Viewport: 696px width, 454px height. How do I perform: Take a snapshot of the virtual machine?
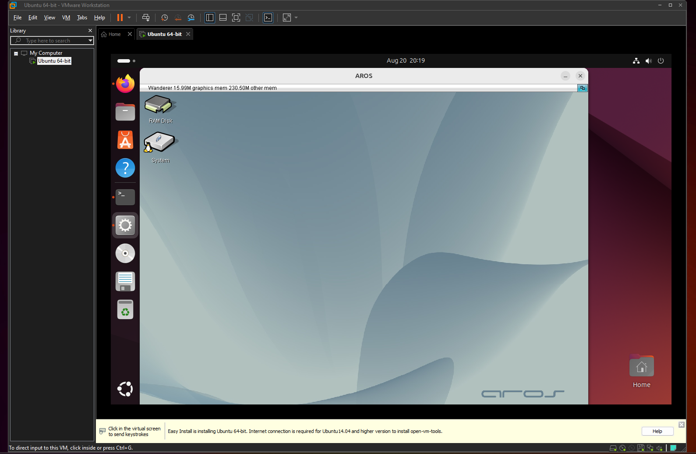165,18
